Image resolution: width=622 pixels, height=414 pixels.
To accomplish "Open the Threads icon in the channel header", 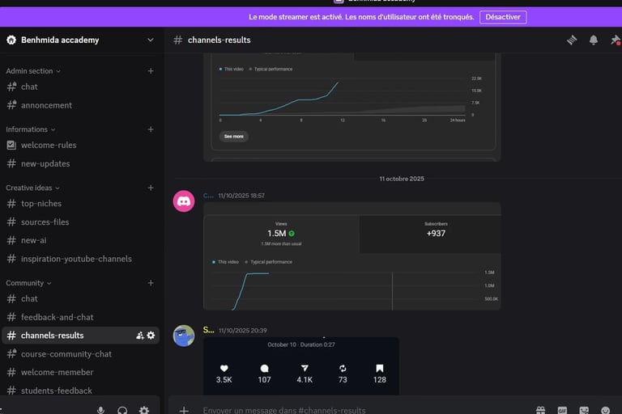I will click(x=571, y=40).
